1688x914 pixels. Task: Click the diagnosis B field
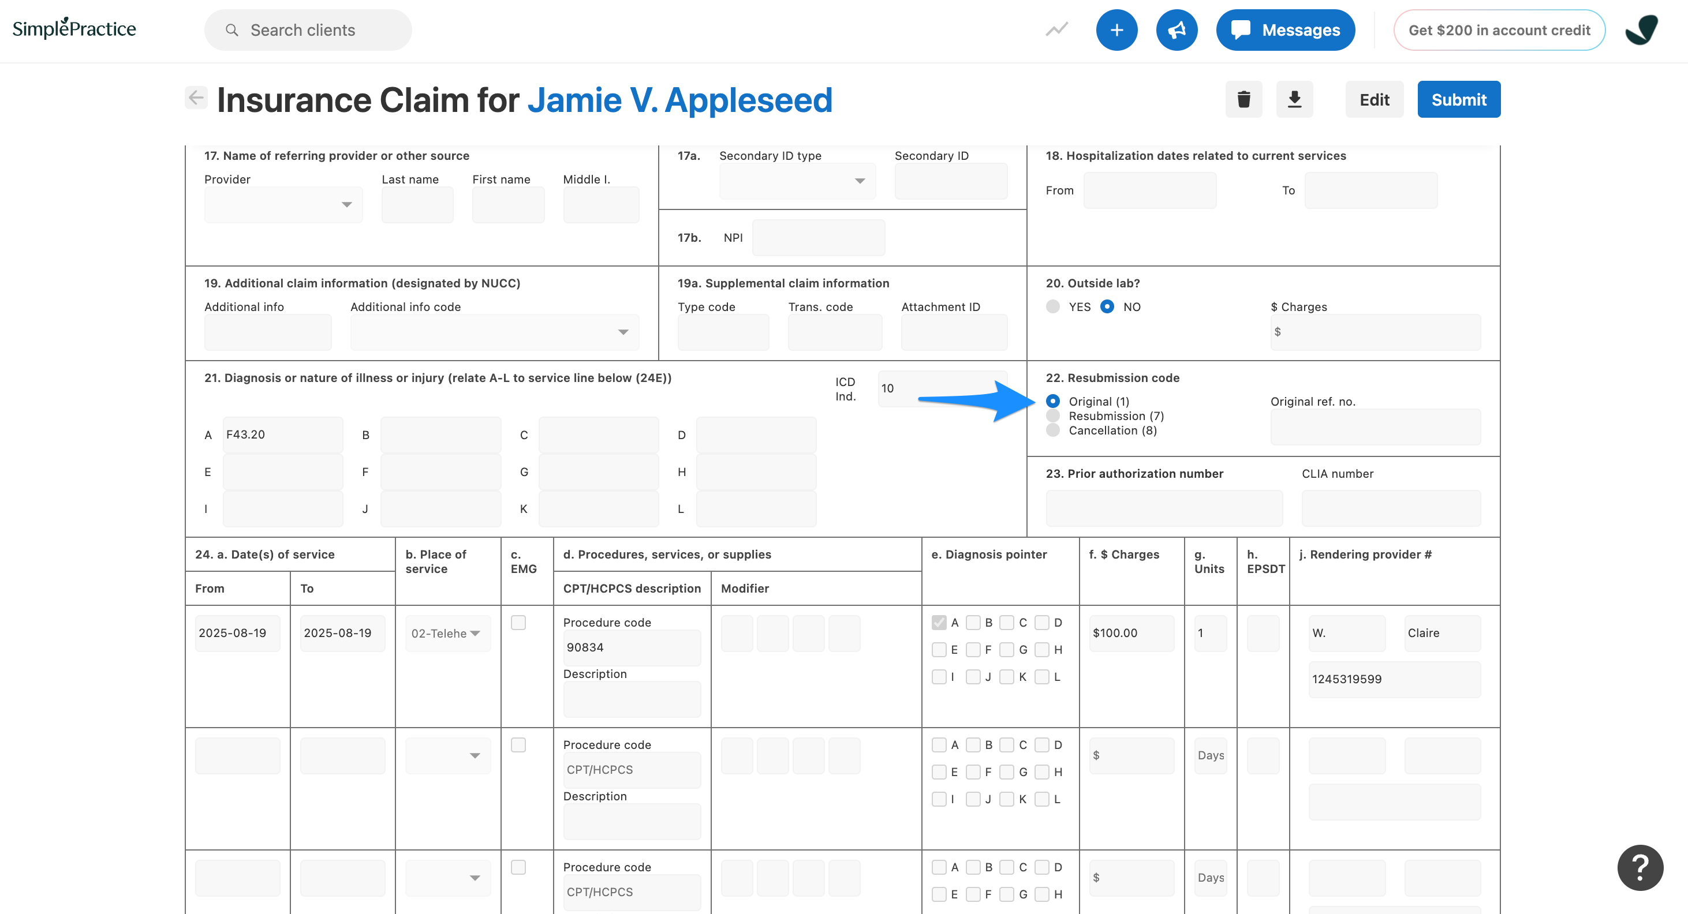(441, 434)
